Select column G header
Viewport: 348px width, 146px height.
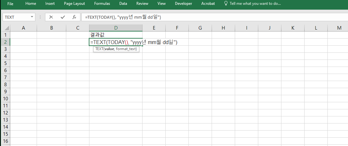[x=200, y=28]
